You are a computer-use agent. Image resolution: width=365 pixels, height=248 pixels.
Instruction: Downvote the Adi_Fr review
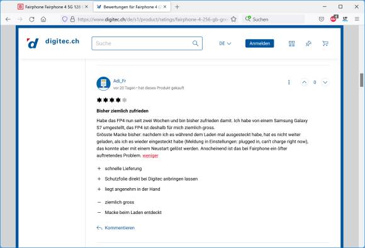tap(325, 82)
